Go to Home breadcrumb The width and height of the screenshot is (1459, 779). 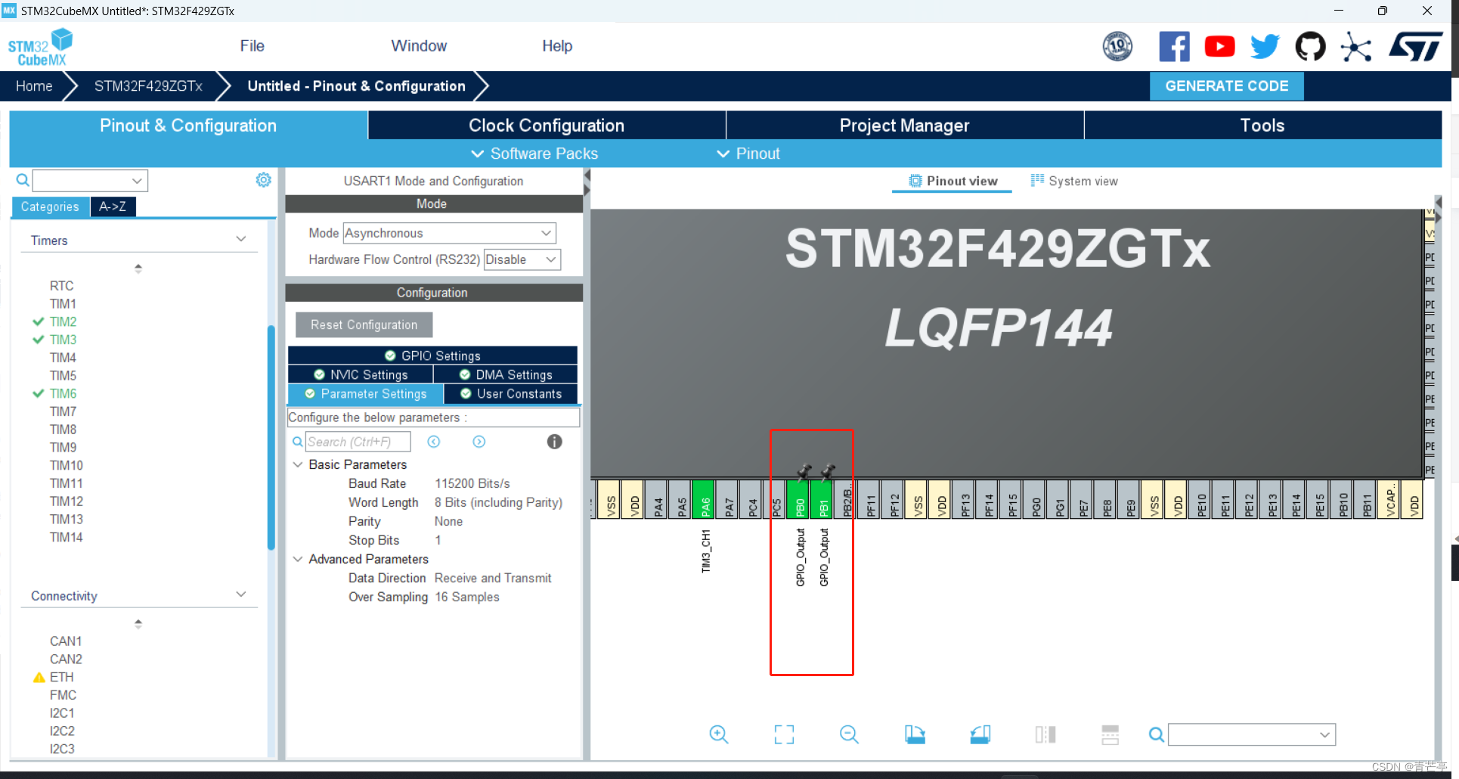(34, 86)
